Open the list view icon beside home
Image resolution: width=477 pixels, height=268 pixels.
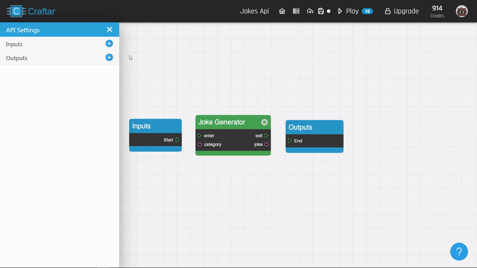coord(296,11)
